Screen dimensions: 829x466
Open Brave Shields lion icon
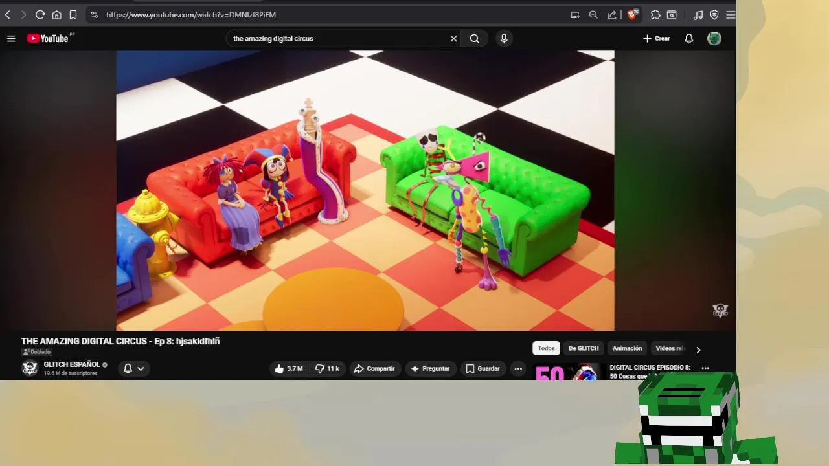pyautogui.click(x=633, y=14)
